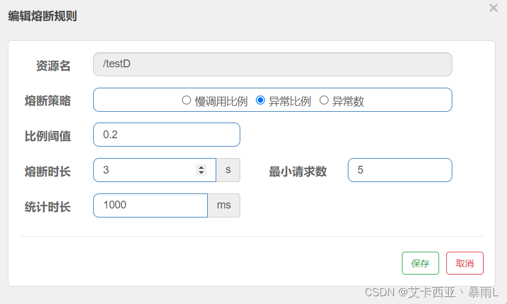Image resolution: width=507 pixels, height=304 pixels.
Task: Click the 保存 button
Action: (420, 263)
